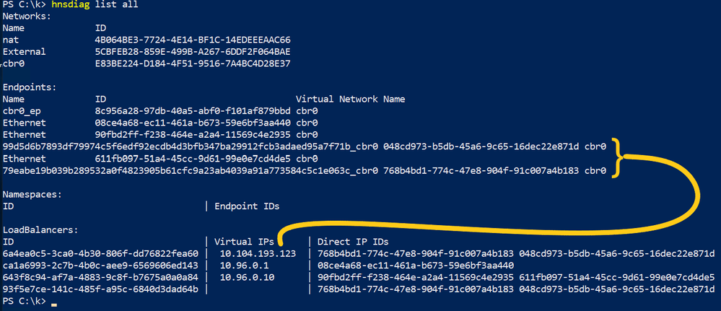Click the 'Virtual Network Name' column header

(350, 99)
